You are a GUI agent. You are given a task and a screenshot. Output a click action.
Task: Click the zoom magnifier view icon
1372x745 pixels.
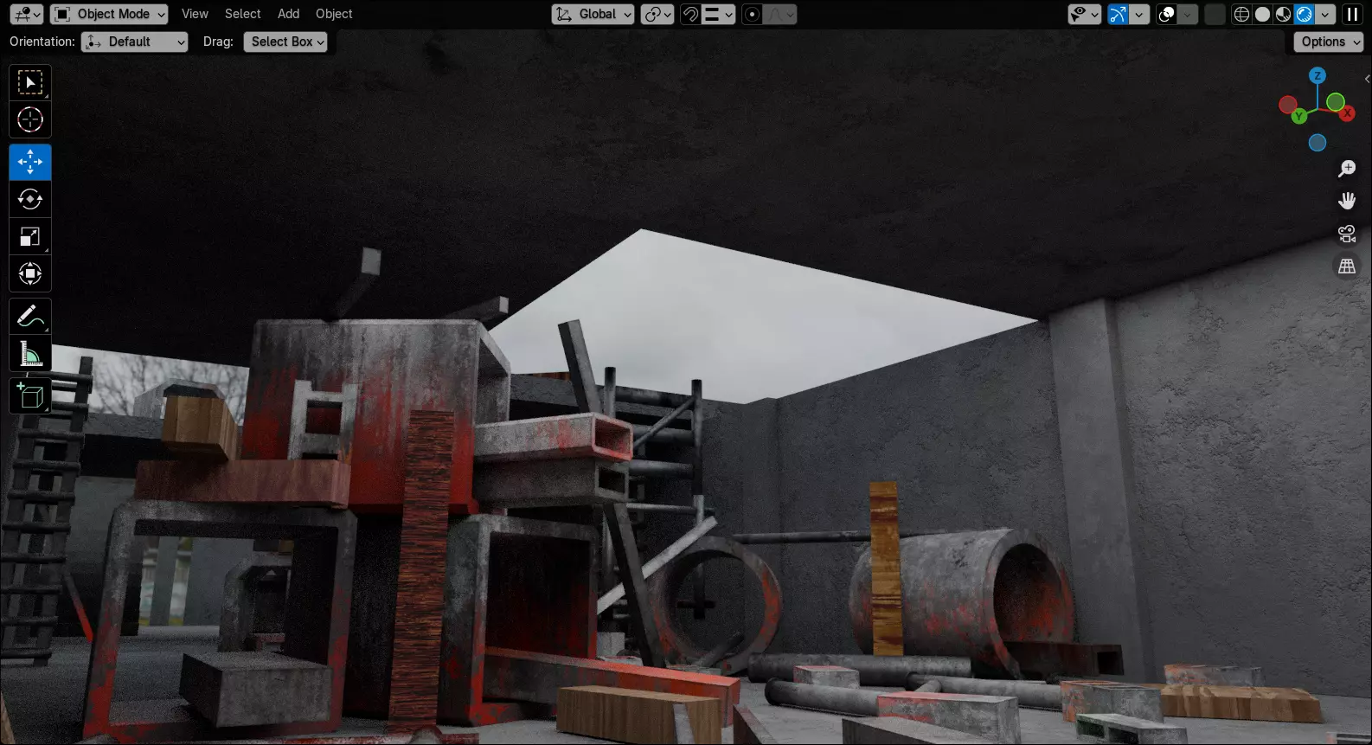1347,169
